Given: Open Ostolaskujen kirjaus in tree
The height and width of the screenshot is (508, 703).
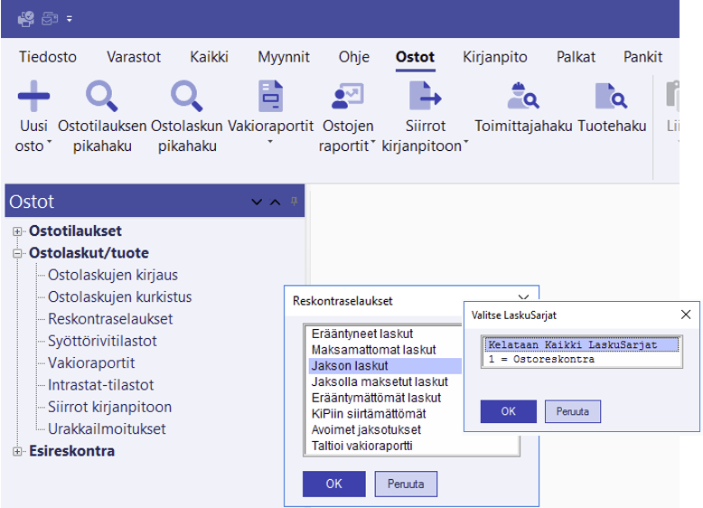Looking at the screenshot, I should coord(112,276).
